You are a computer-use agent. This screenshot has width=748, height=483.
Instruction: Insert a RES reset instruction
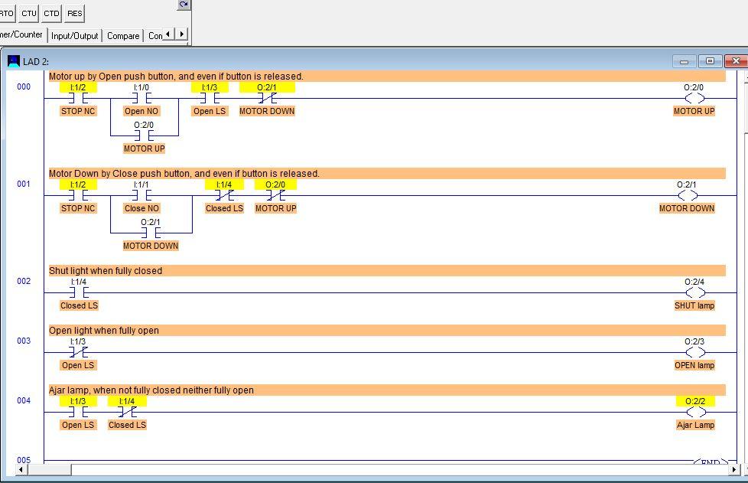point(74,13)
